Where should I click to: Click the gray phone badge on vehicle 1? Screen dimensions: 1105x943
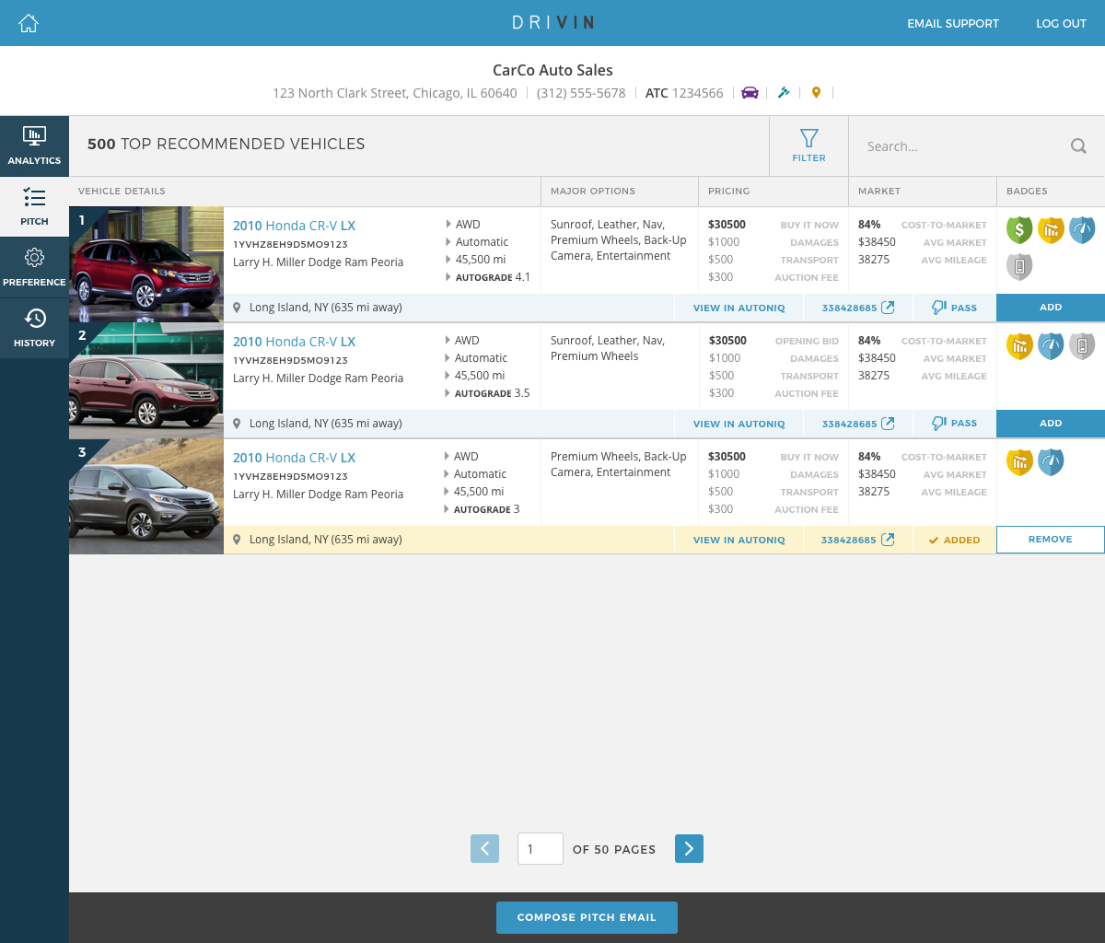[x=1019, y=267]
